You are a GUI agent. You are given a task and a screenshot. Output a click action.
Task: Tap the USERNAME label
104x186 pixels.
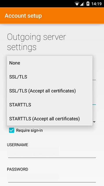(18, 145)
